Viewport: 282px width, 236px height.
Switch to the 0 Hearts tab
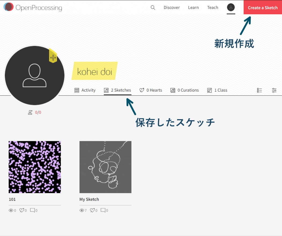[x=151, y=90]
